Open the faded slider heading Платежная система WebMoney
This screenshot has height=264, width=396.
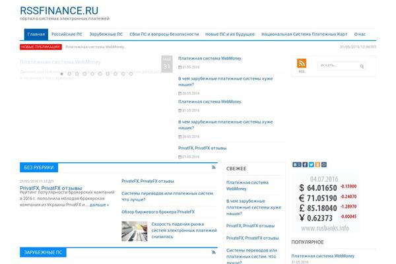click(60, 62)
